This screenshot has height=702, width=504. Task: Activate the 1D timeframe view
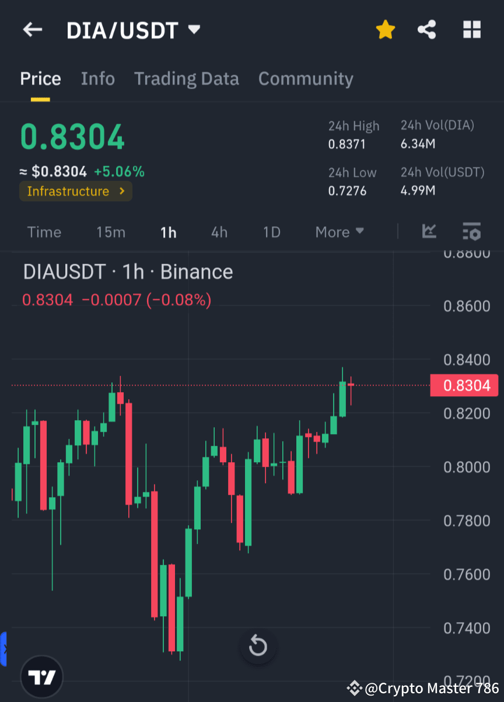point(271,232)
